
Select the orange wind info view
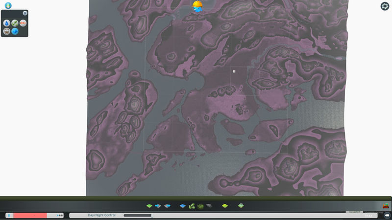[23, 23]
